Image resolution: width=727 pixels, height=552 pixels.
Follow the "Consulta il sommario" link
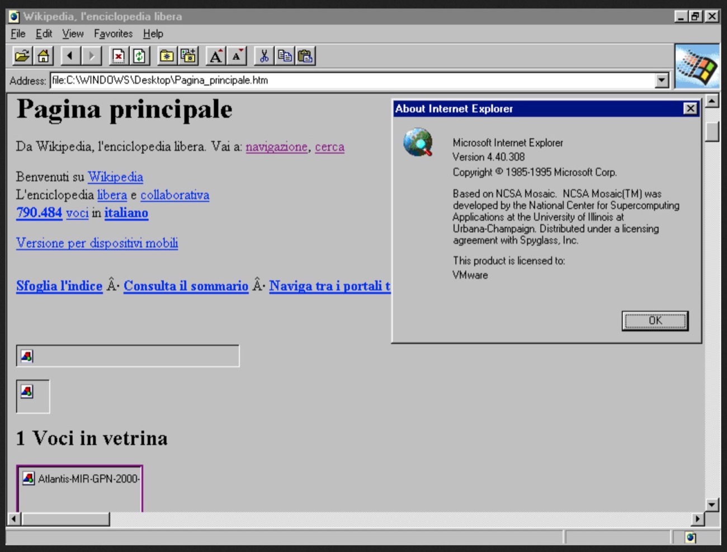(x=186, y=286)
